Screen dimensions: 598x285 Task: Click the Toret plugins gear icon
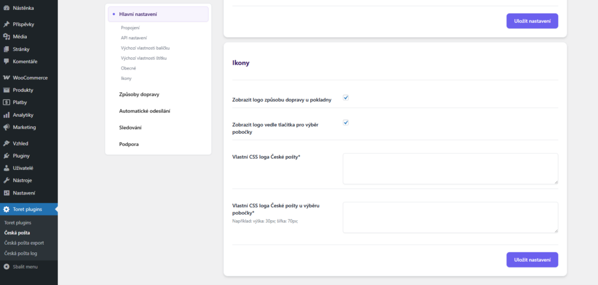(6, 209)
